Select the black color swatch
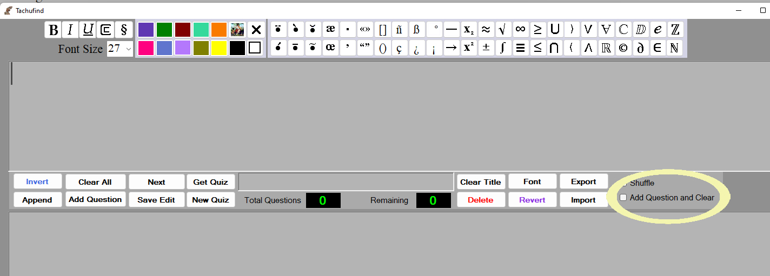The image size is (770, 276). click(237, 48)
